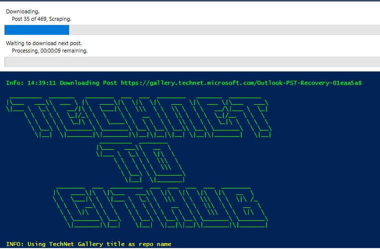The width and height of the screenshot is (380, 249).
Task: Click the empty Processing progress bar
Action: (x=192, y=62)
